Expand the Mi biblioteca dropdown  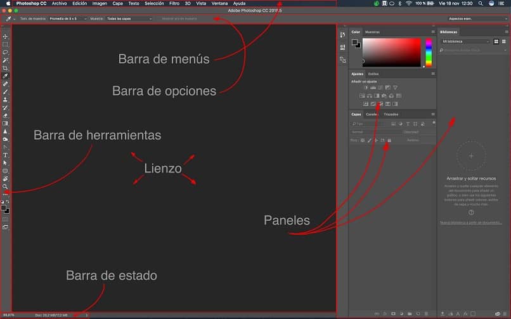pyautogui.click(x=465, y=41)
